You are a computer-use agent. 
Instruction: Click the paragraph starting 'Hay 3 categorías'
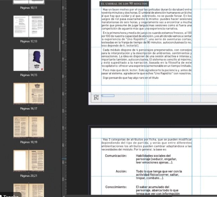[x=146, y=144]
